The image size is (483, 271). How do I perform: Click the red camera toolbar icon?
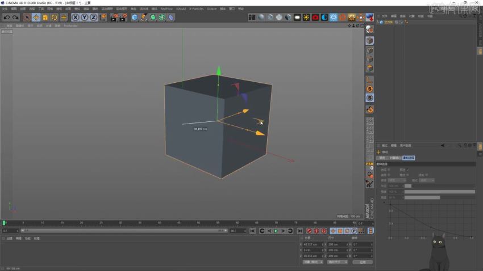[315, 18]
